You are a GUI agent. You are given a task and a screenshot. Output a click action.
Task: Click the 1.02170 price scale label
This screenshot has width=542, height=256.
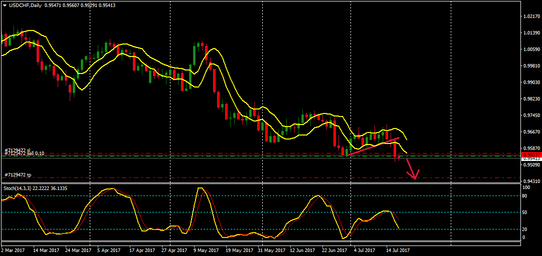[530, 16]
